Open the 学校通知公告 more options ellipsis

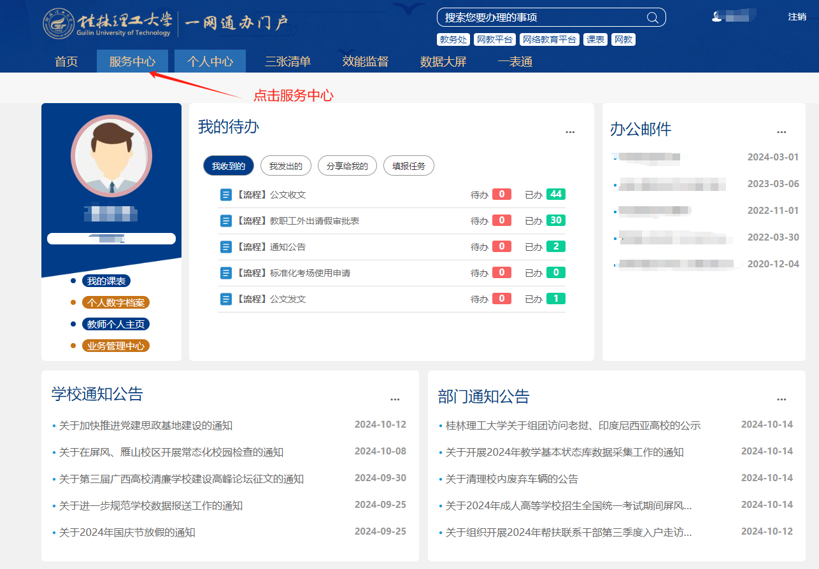pyautogui.click(x=395, y=400)
